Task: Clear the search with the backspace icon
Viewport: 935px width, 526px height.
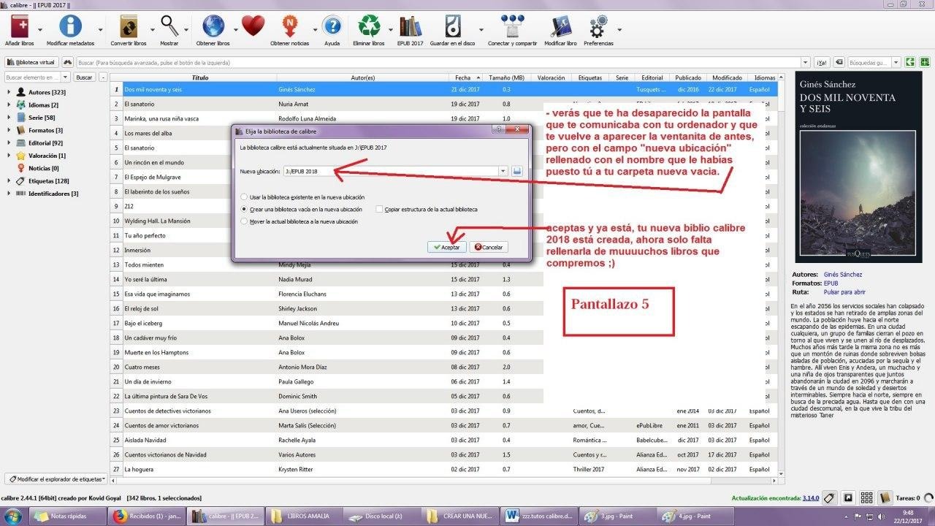Action: click(x=840, y=63)
